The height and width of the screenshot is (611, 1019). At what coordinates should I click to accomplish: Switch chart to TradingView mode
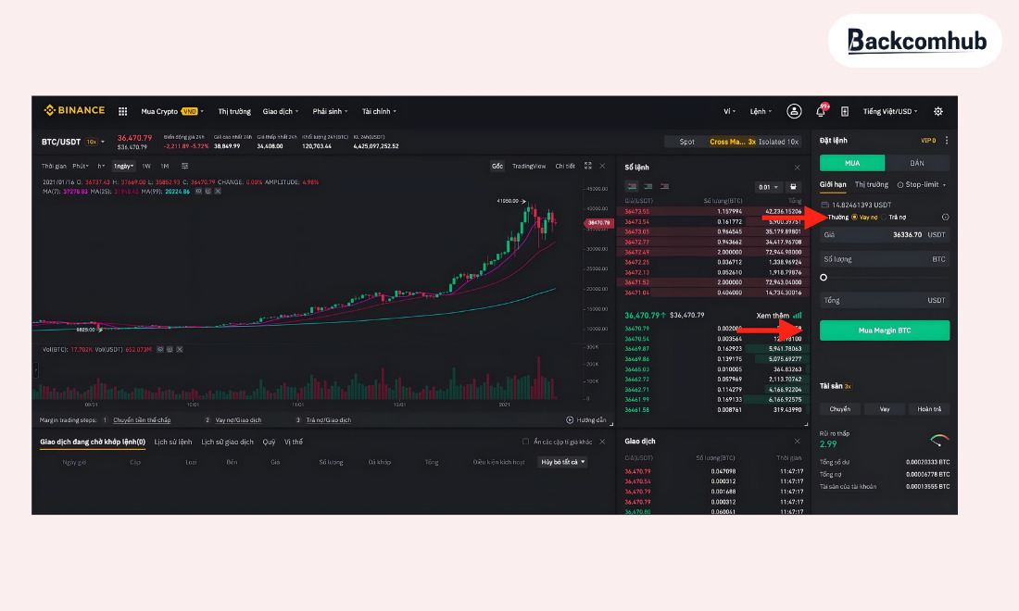(529, 167)
